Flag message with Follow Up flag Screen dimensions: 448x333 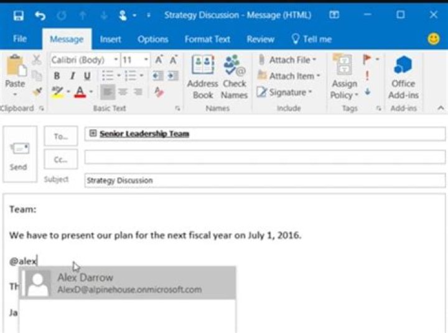pyautogui.click(x=367, y=60)
